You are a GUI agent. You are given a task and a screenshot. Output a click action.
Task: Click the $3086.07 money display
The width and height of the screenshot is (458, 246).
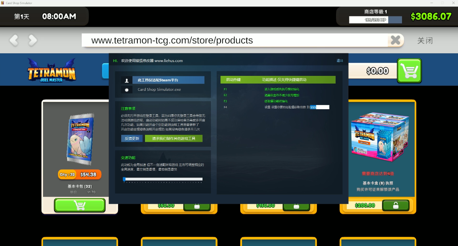431,16
